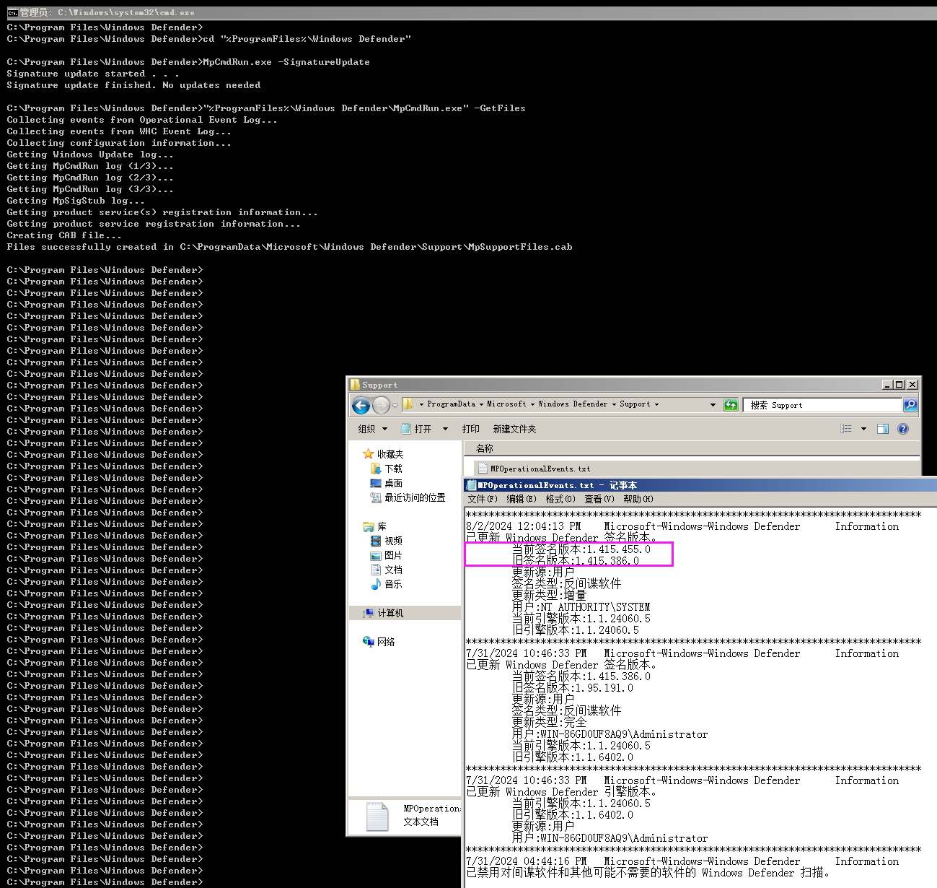Expand the arrow before ProgramData breadcrumb
The width and height of the screenshot is (937, 888).
(x=421, y=405)
